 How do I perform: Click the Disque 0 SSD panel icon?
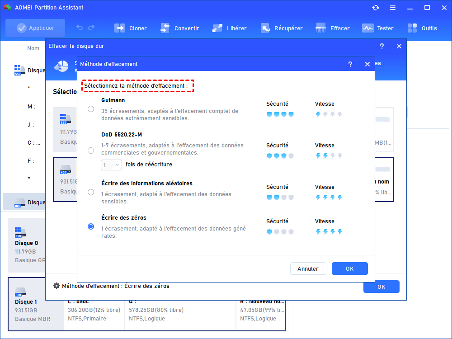[20, 232]
